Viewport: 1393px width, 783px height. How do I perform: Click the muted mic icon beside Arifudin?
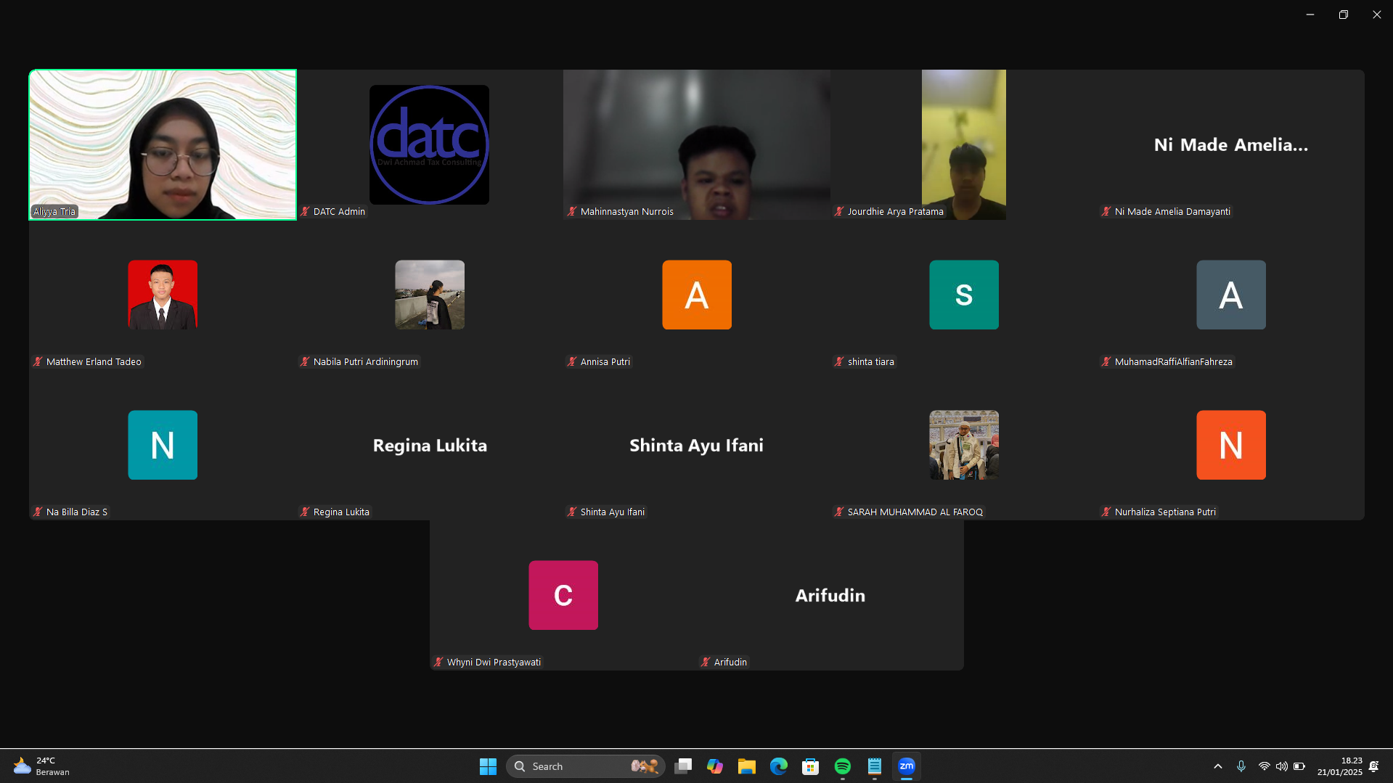(x=706, y=663)
